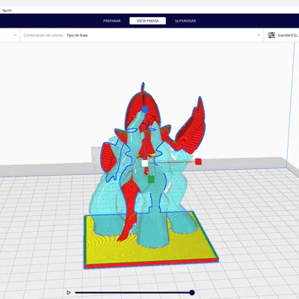The image size is (299, 299).
Task: Click the white center gizmo handle
Action: [145, 164]
